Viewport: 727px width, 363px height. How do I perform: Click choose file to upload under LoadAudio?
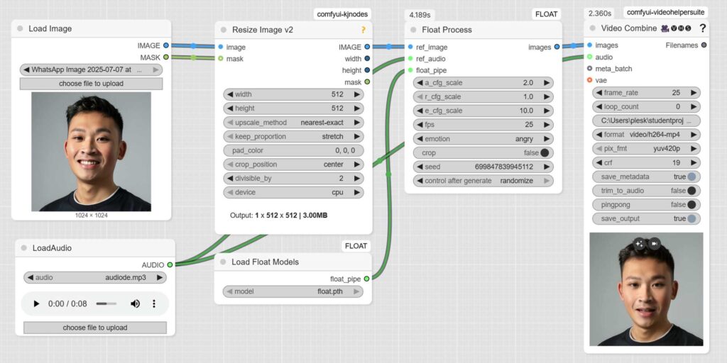pos(94,328)
